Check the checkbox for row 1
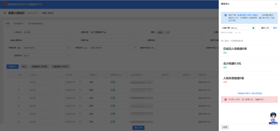 tap(11, 82)
